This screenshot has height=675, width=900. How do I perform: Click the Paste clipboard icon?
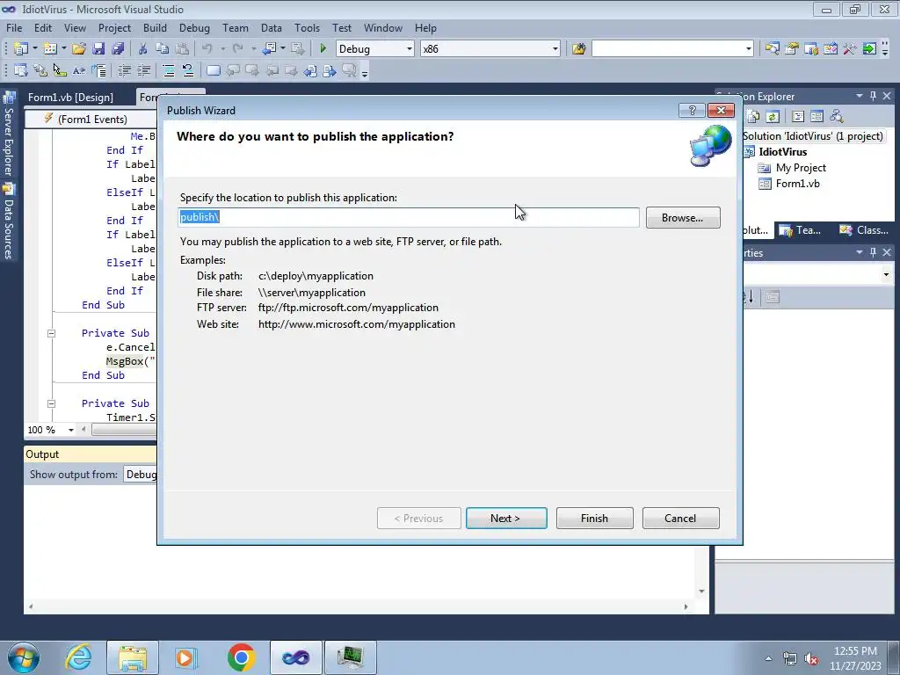click(x=182, y=49)
